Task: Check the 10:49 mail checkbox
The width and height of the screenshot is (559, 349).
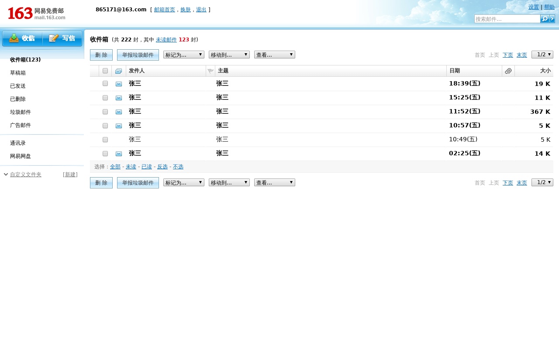Action: click(x=105, y=140)
